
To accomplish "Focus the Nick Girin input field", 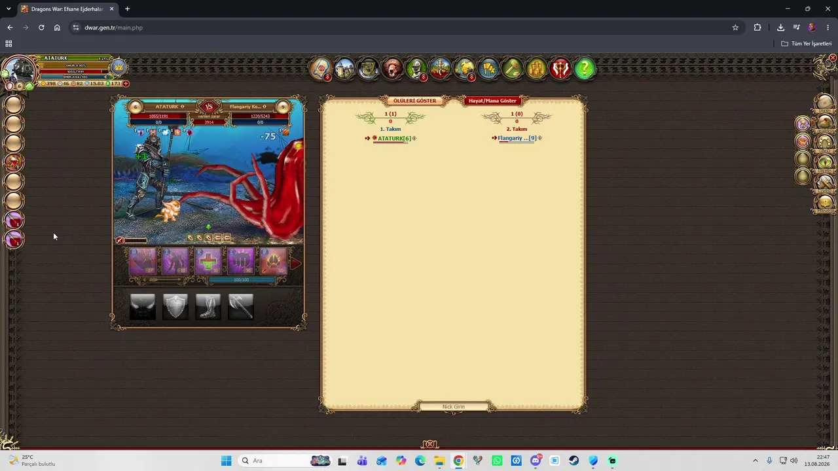I will 453,407.
